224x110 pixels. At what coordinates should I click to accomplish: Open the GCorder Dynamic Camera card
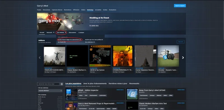pos(168,59)
